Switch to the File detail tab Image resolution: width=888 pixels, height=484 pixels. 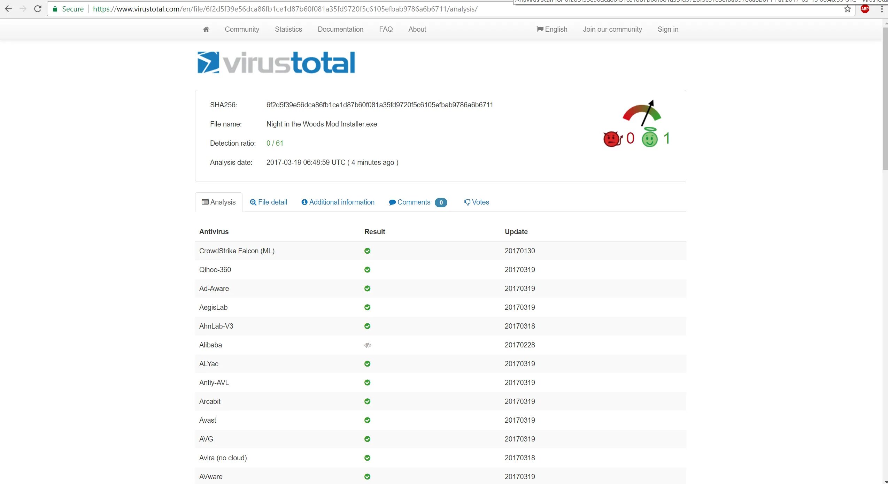[269, 201]
